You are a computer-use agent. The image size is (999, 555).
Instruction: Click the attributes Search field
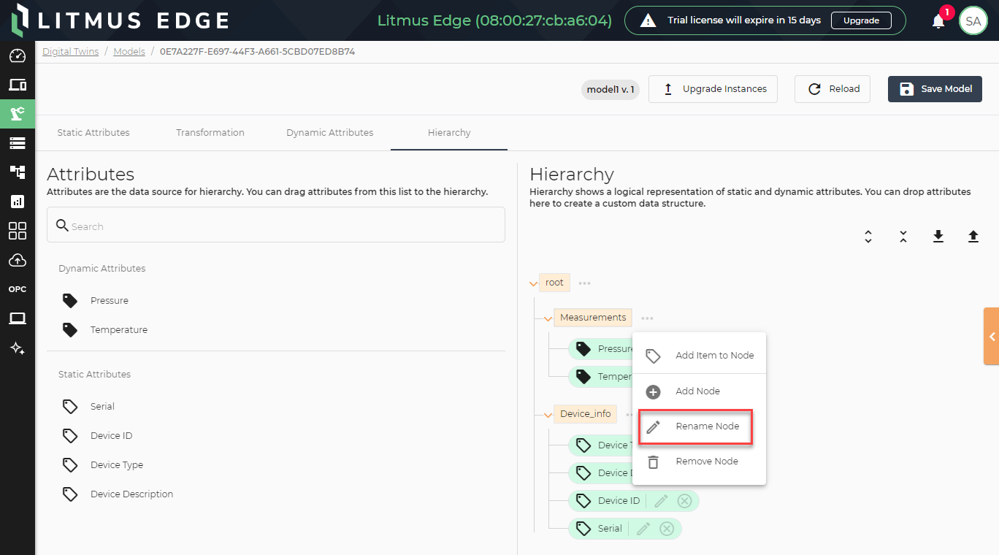point(276,225)
